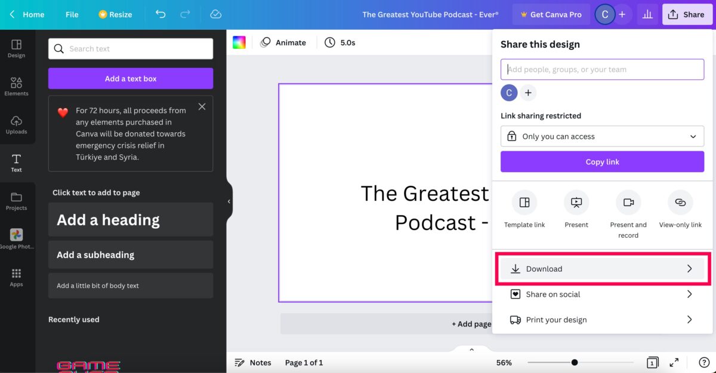Screen dimensions: 716x373
Task: Click Add a subheading
Action: [131, 255]
